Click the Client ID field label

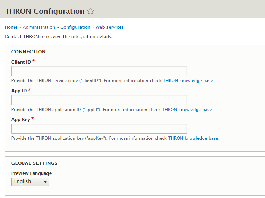pyautogui.click(x=21, y=62)
